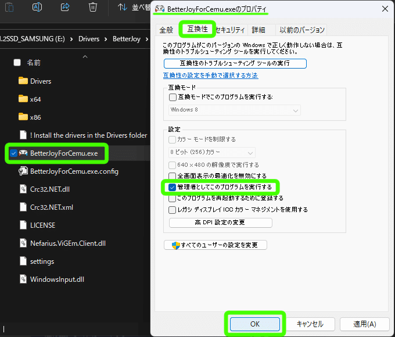The height and width of the screenshot is (337, 395).
Task: Switch to the 詳細 tab
Action: [x=258, y=30]
